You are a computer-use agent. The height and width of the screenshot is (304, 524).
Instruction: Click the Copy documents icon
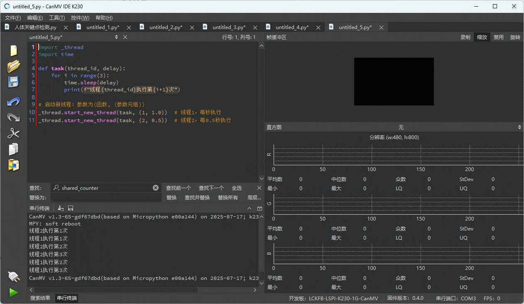coord(14,149)
